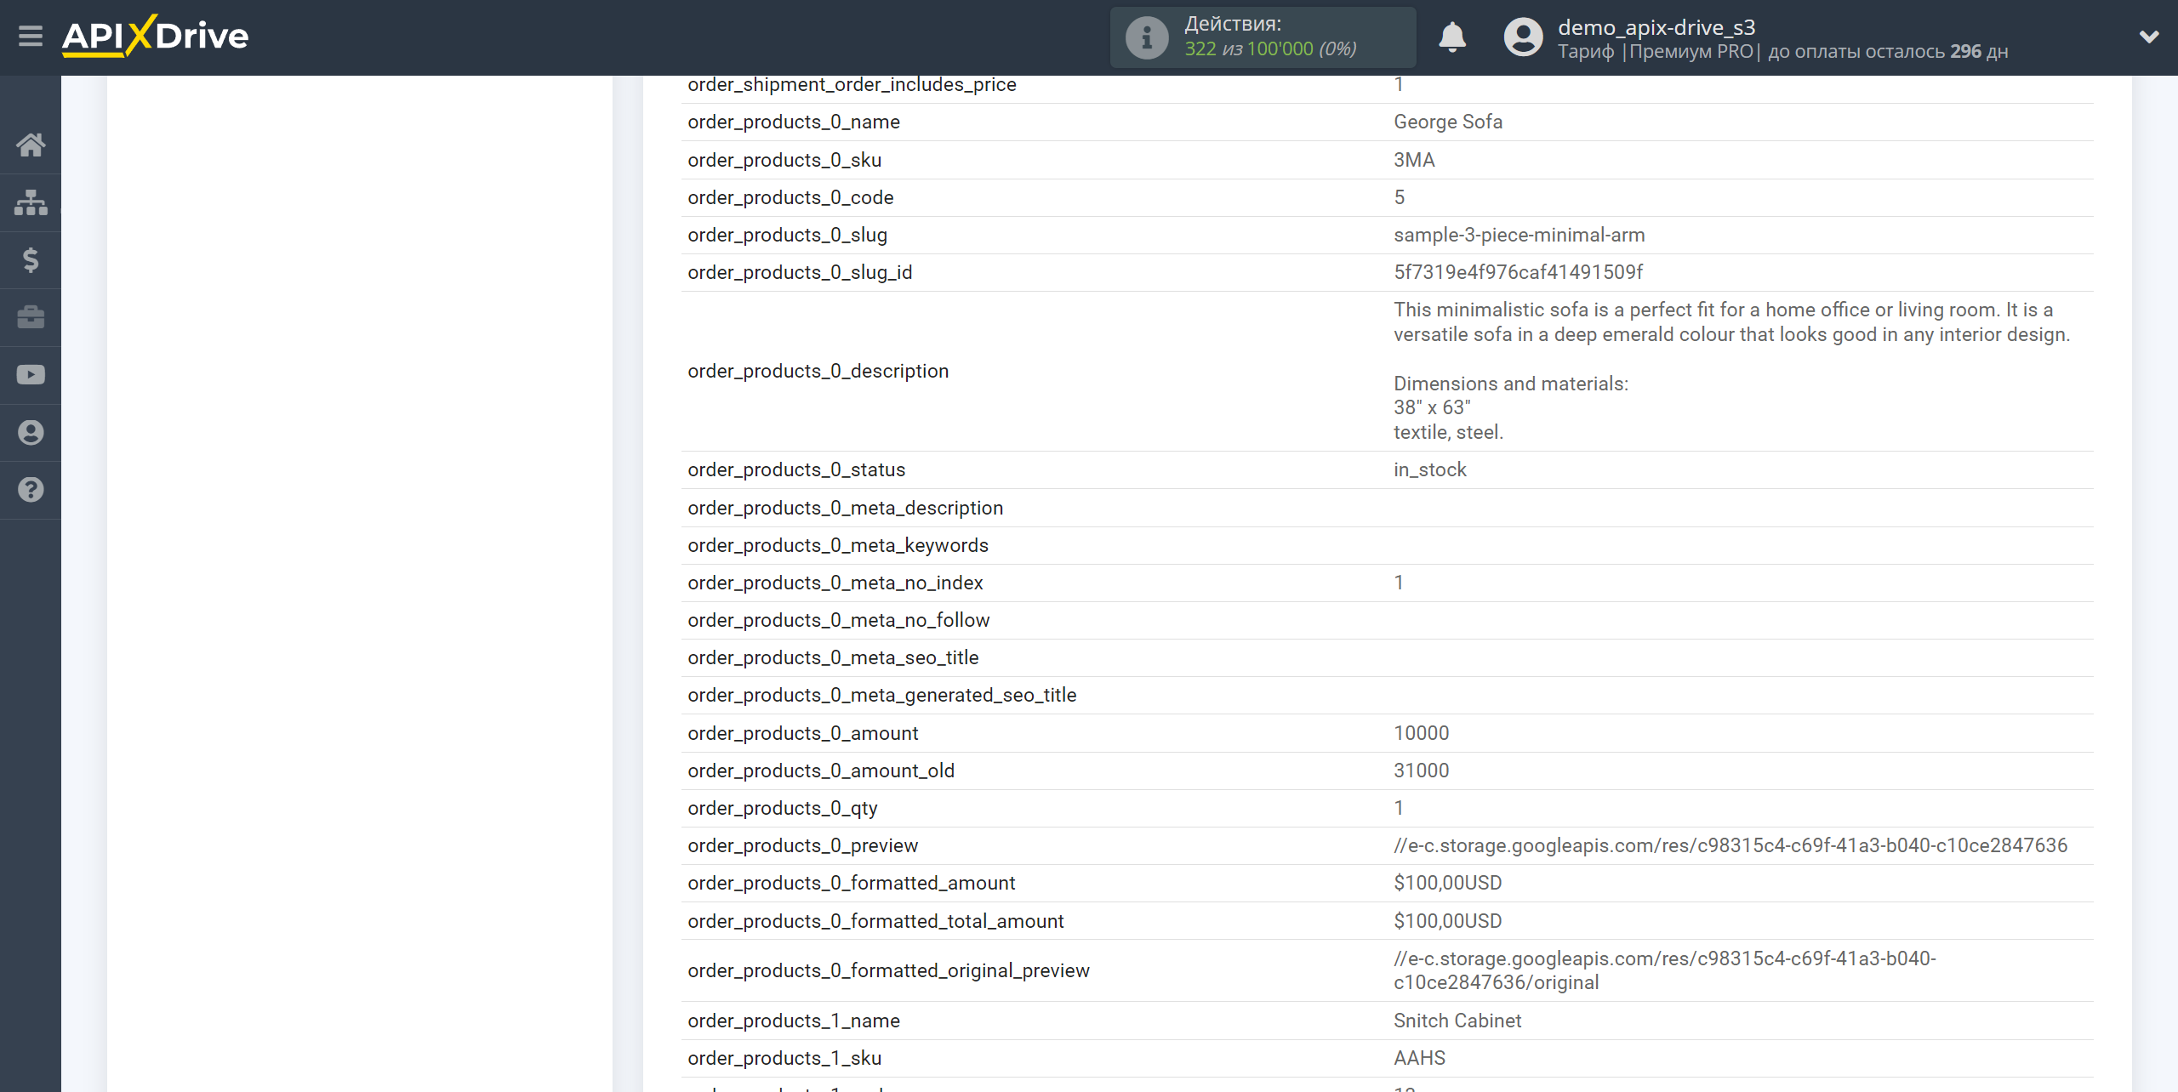Click the AAHS sku value
Viewport: 2178px width, 1092px height.
pos(1419,1058)
